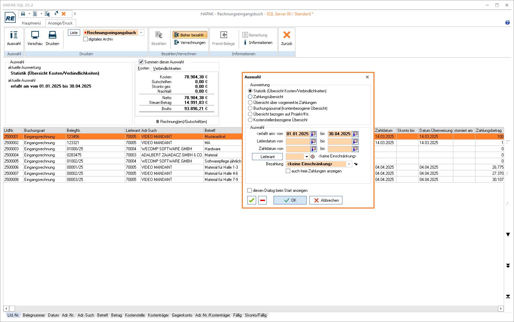Expand the Bezahlung dropdown

click(349, 164)
